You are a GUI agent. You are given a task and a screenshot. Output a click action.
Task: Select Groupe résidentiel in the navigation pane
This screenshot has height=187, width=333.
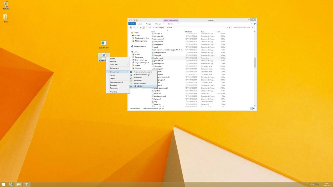tap(140, 46)
